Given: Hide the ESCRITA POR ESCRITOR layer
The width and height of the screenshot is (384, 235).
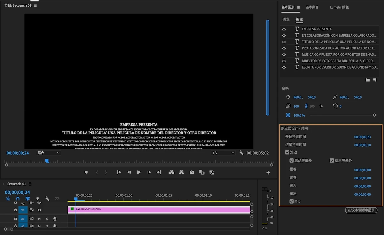Looking at the screenshot, I should tap(284, 67).
